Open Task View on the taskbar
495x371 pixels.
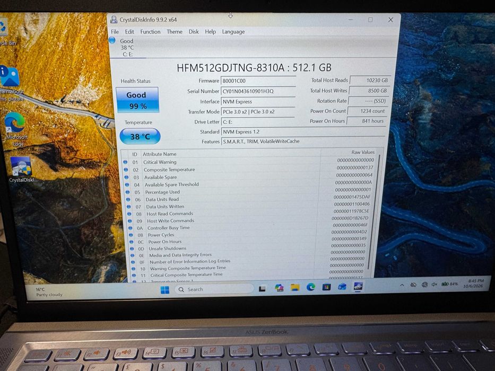[x=262, y=288]
